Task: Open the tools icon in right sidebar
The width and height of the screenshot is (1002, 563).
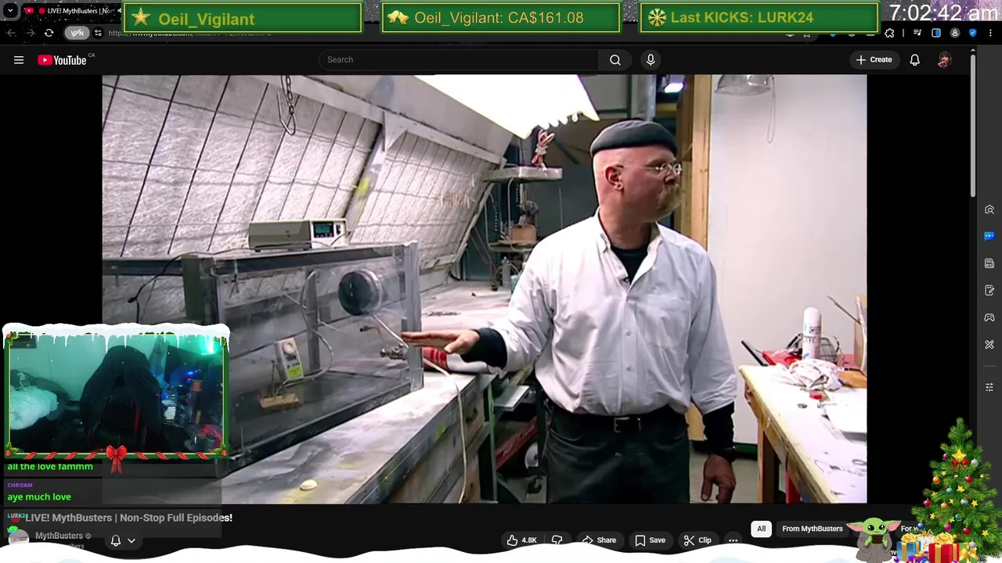Action: click(989, 345)
